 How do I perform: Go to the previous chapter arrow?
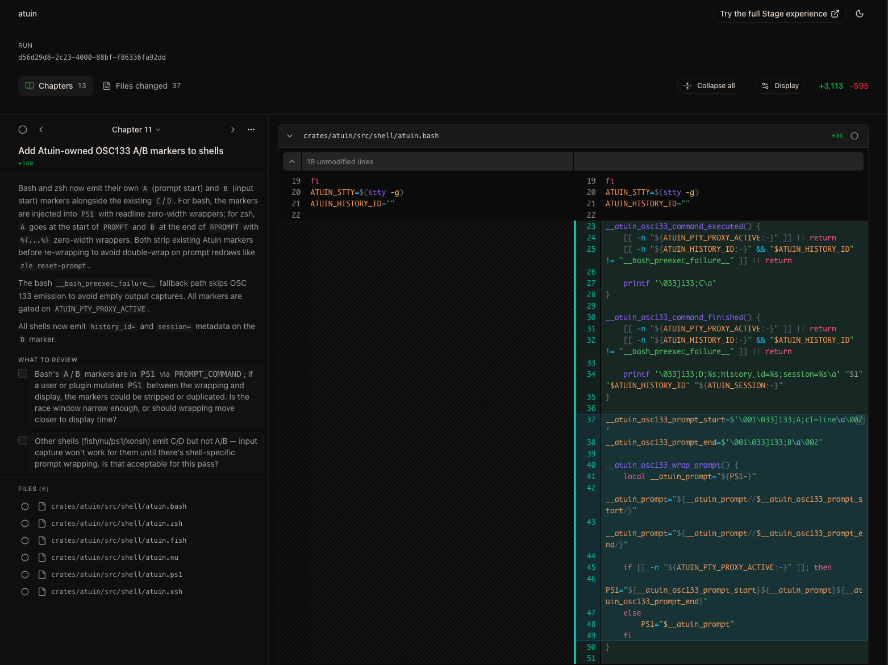(x=41, y=130)
